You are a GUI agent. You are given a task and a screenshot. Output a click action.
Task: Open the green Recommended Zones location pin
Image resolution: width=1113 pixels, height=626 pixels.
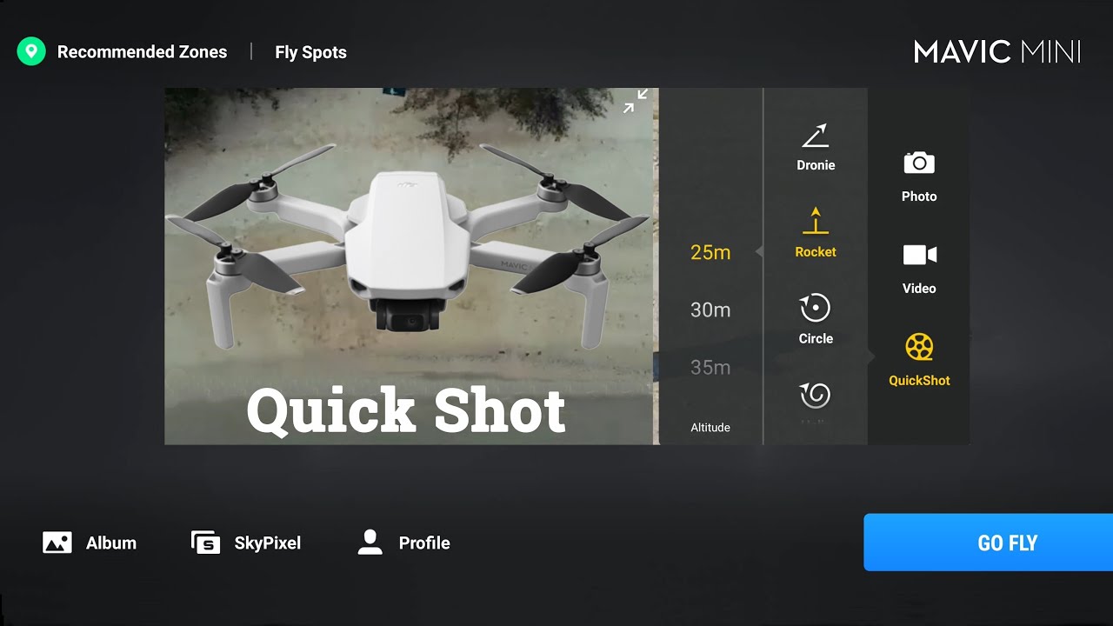coord(30,51)
